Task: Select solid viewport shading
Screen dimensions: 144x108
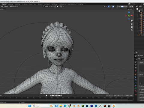Action: 122,7
